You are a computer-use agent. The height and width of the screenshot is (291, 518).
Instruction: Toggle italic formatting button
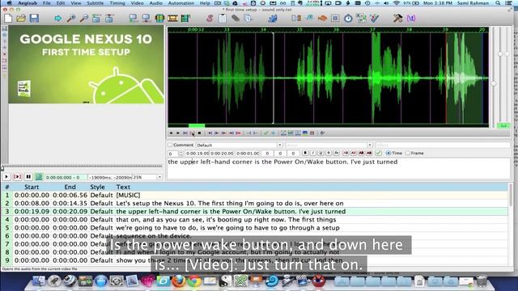coord(313,153)
